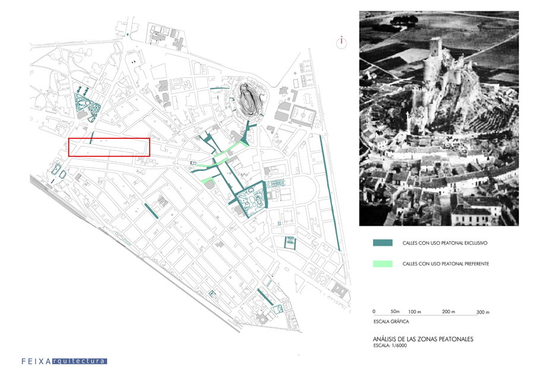The height and width of the screenshot is (380, 535).
Task: Click the FEIXA arquitectura logo
Action: tap(64, 361)
